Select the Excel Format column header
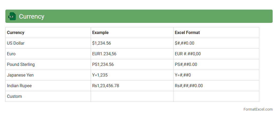Viewport: 278px width, 117px height. (187, 33)
